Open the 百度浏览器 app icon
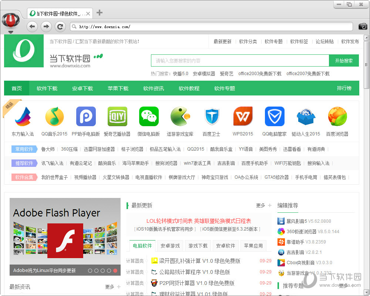Viewport: 370px width, 296px height. [337, 117]
